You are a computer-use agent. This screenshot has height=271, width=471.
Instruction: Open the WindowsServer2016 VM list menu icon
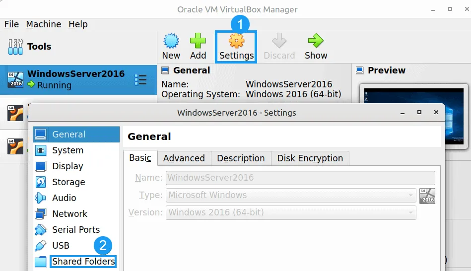[140, 79]
